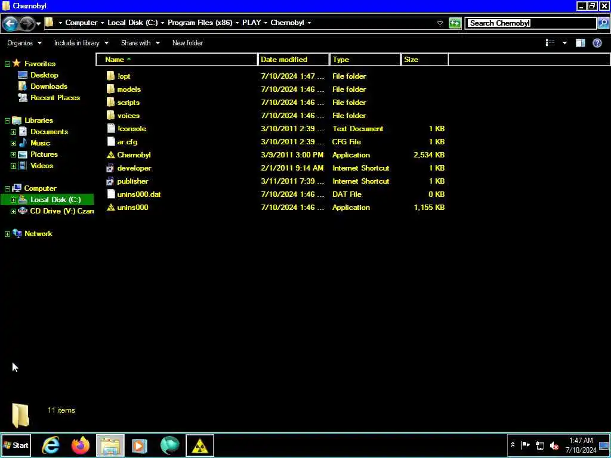The height and width of the screenshot is (458, 611).
Task: Select the unins000 application icon
Action: (110, 208)
